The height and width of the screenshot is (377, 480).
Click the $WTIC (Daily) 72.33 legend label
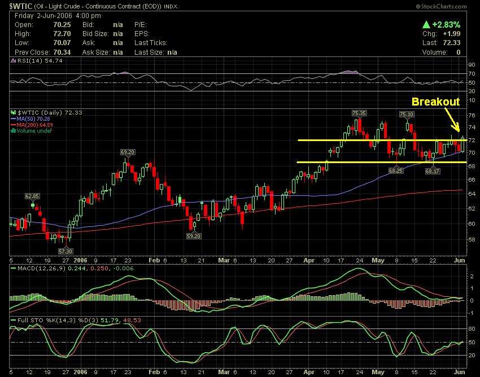(50, 113)
